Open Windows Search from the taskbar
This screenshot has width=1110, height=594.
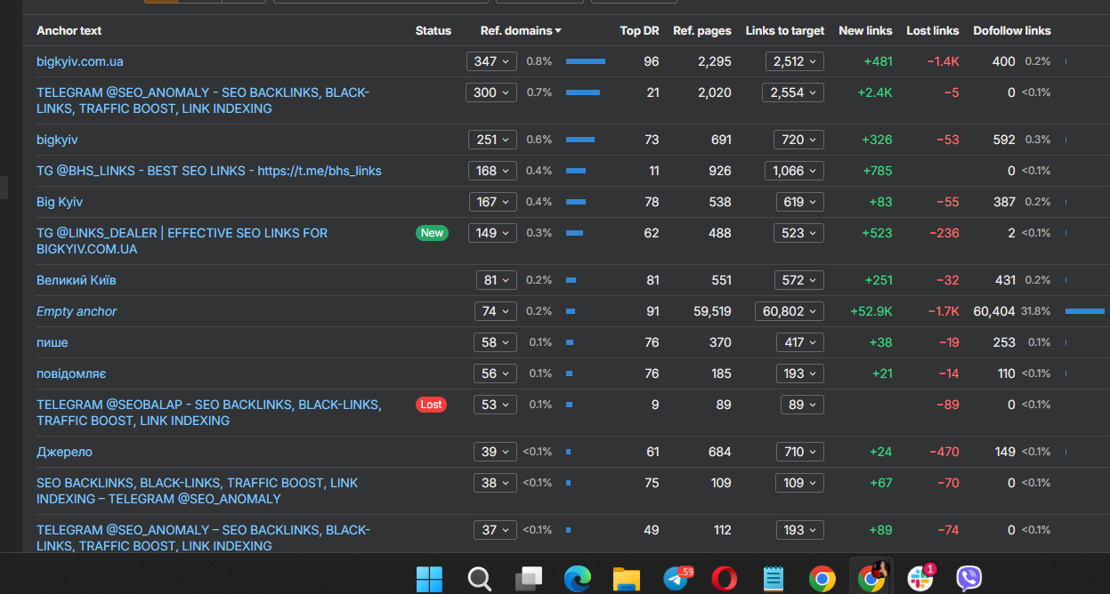coord(480,580)
